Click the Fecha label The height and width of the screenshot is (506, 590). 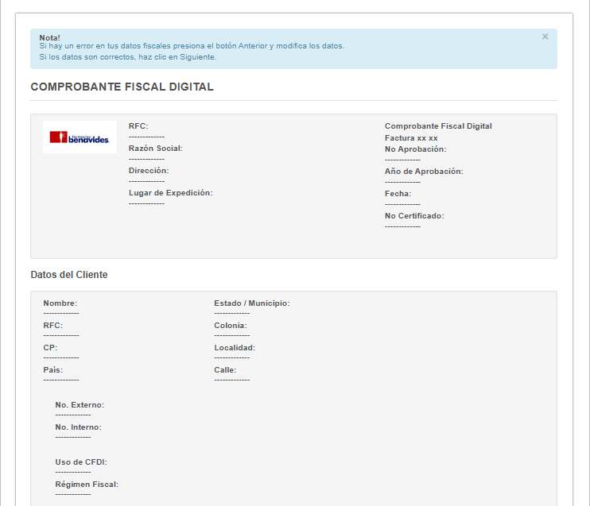(398, 194)
